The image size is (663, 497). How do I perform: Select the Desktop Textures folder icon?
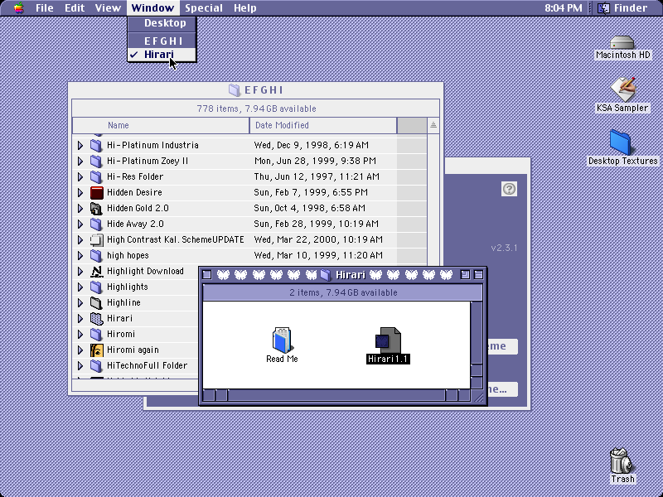pos(620,142)
